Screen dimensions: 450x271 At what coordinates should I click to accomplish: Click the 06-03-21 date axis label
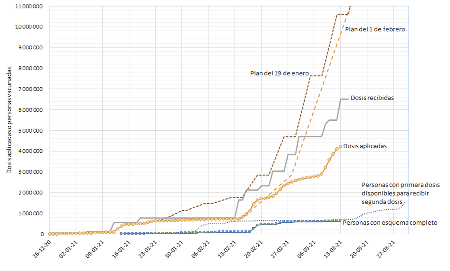click(307, 249)
